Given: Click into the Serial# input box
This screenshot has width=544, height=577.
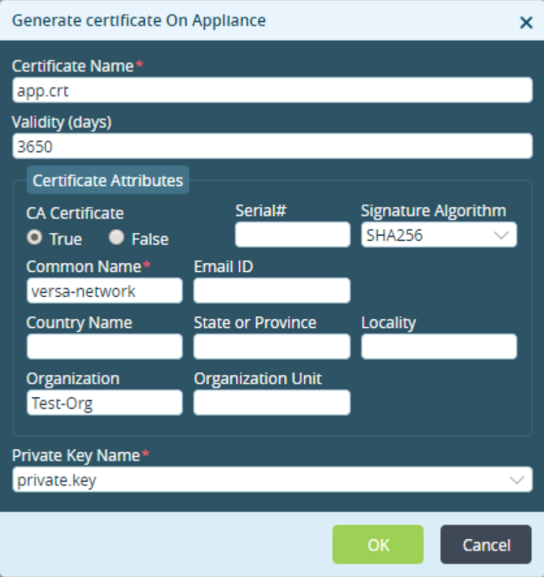Looking at the screenshot, I should click(292, 234).
